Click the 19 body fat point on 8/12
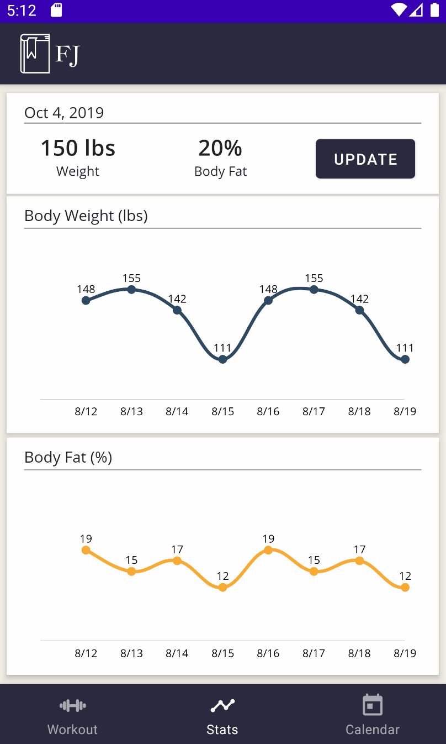This screenshot has width=446, height=744. coord(86,550)
